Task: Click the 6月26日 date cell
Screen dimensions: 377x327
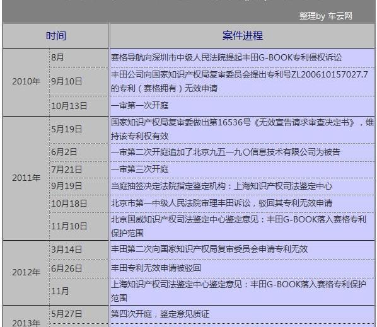Action: click(x=79, y=268)
